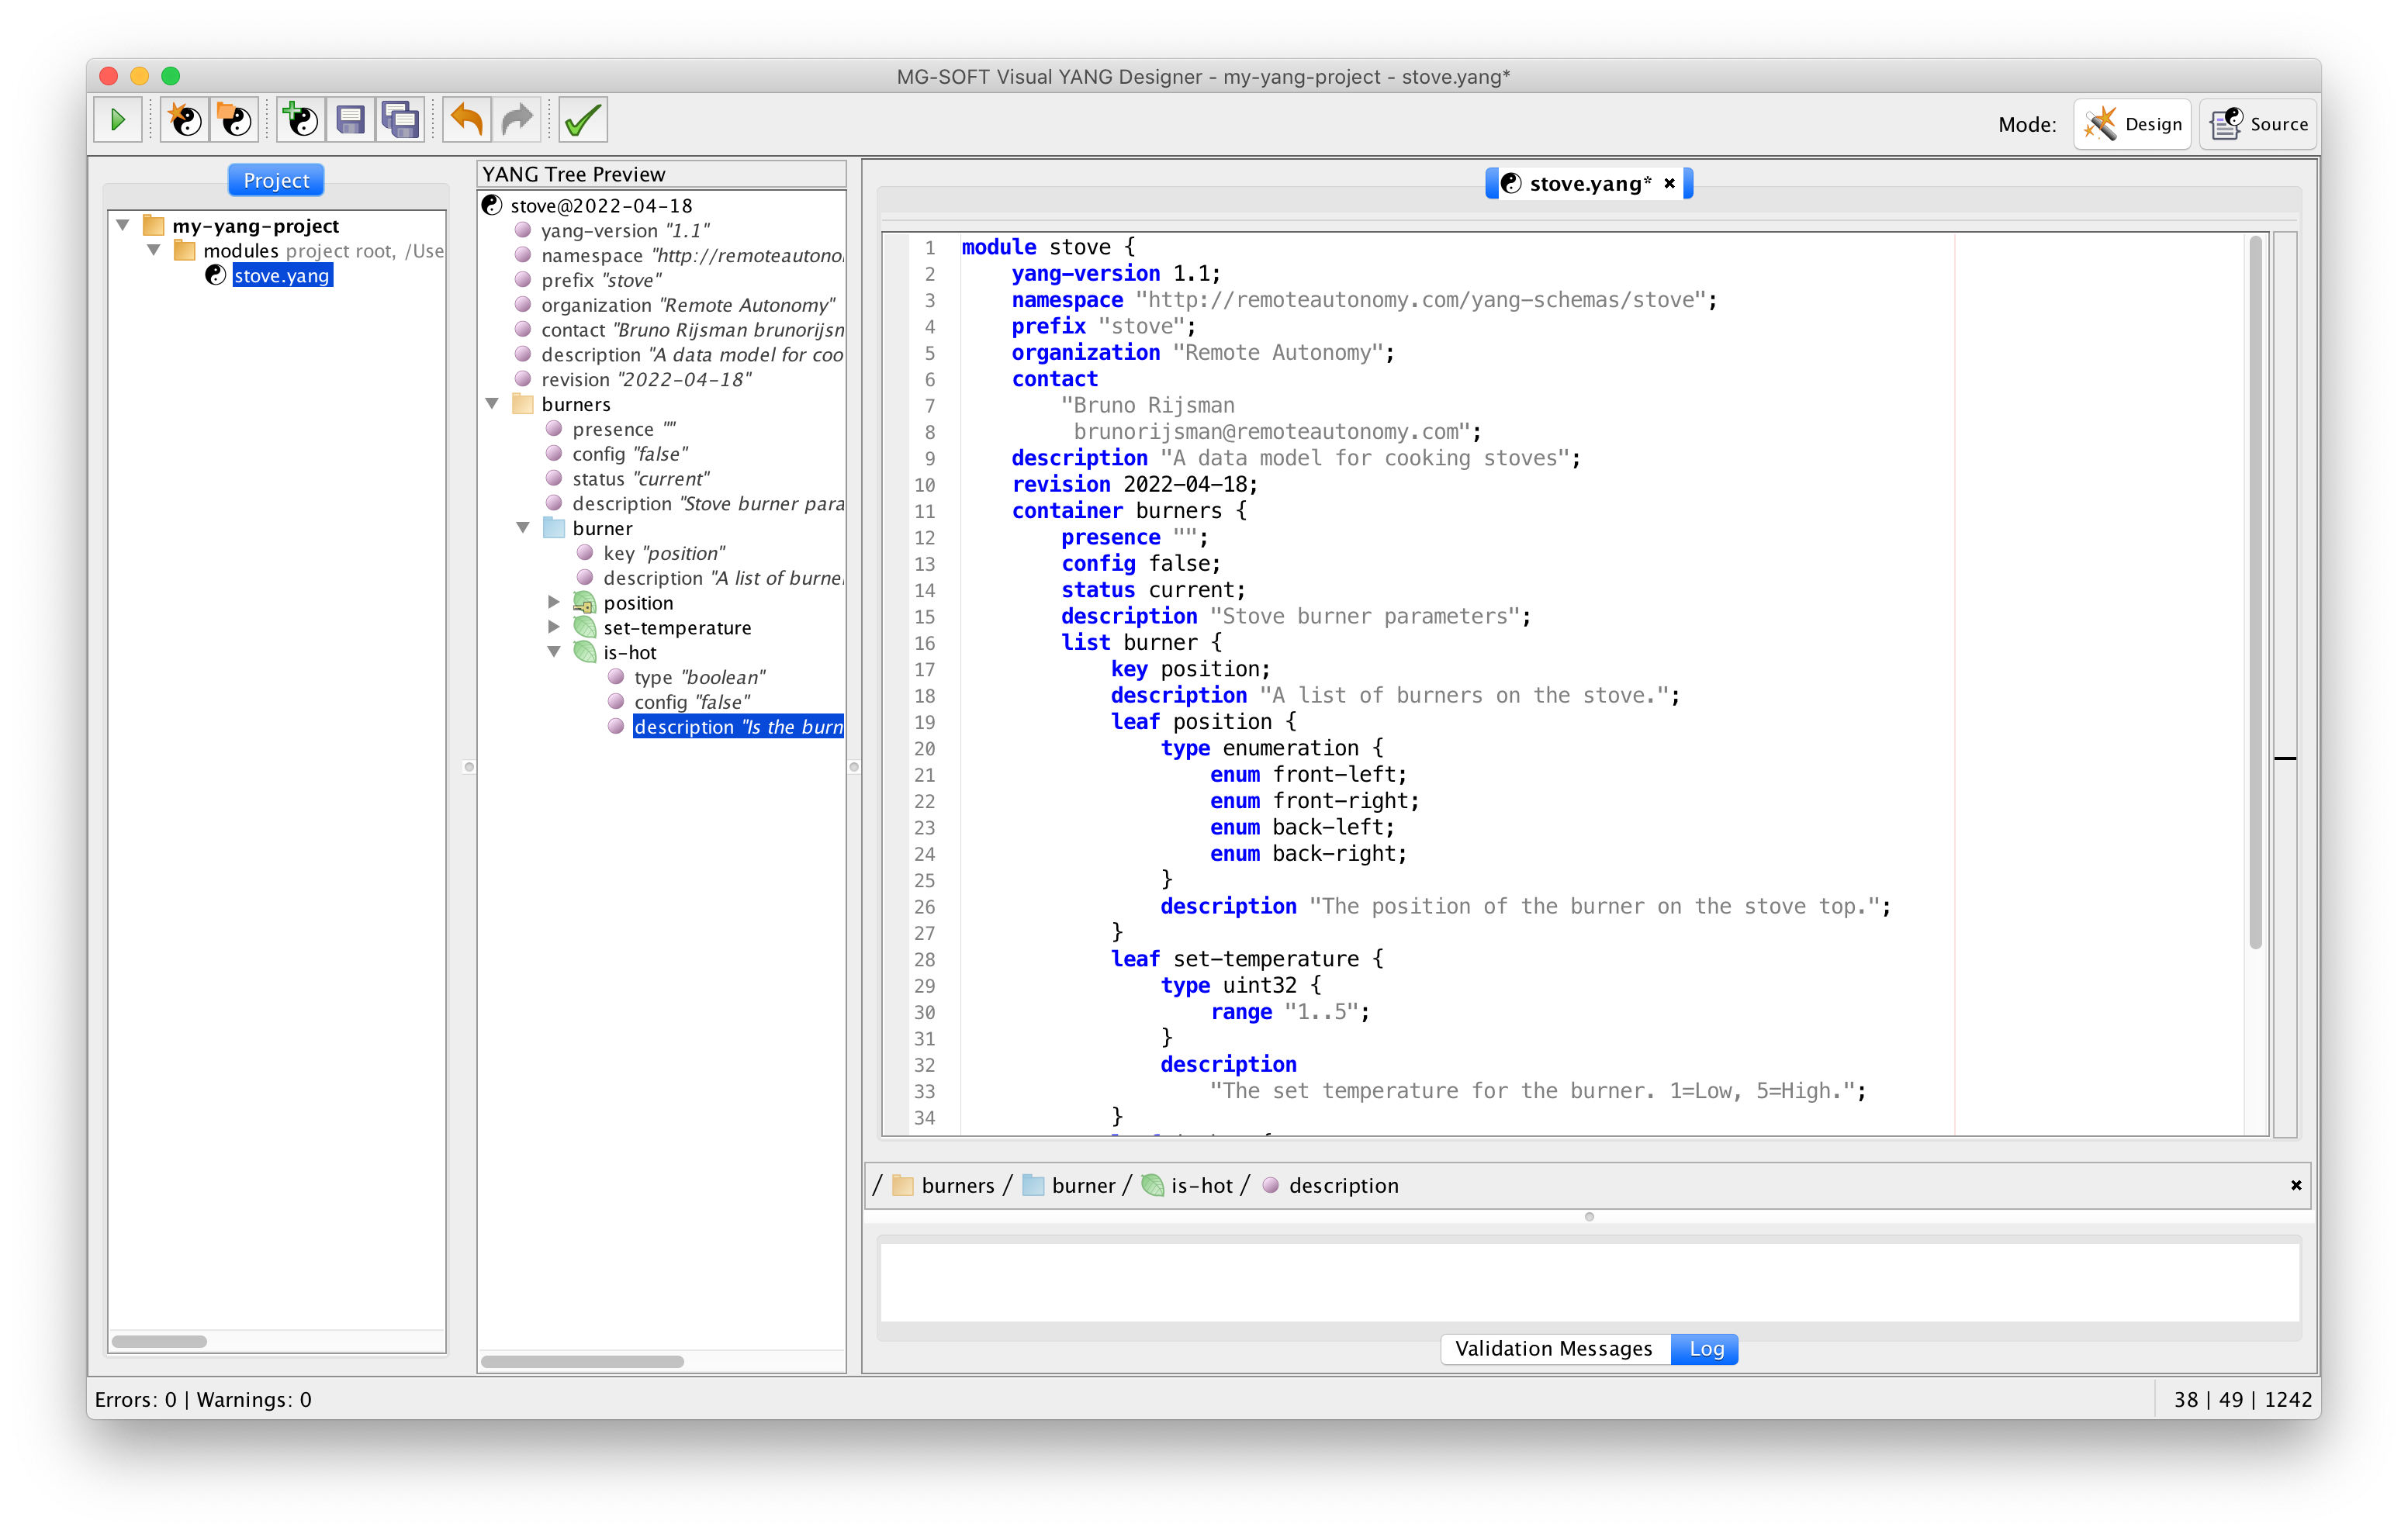Collapse the burners container in YANG Tree Preview
The width and height of the screenshot is (2408, 1534).
tap(491, 403)
